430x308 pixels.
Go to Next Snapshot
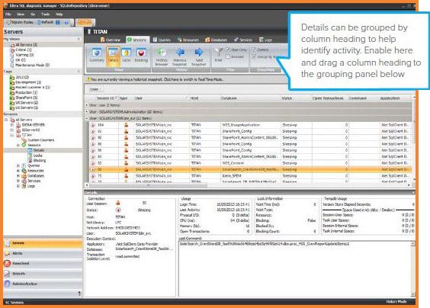(x=199, y=56)
